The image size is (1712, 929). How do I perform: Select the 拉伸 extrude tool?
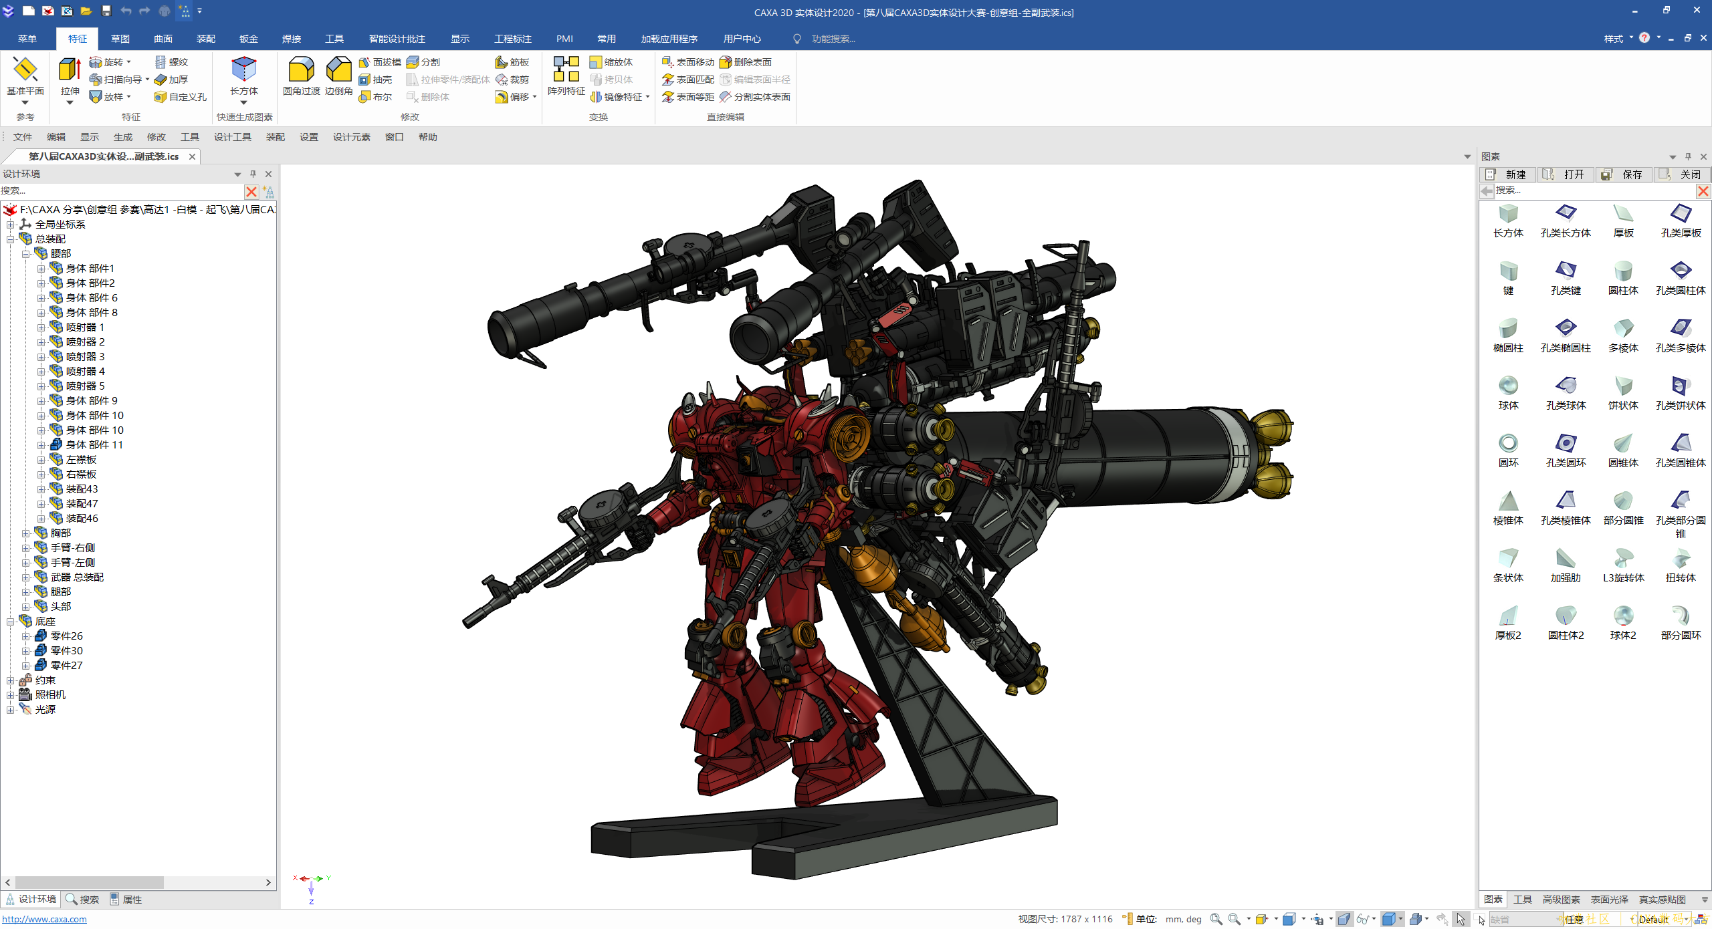[x=70, y=75]
